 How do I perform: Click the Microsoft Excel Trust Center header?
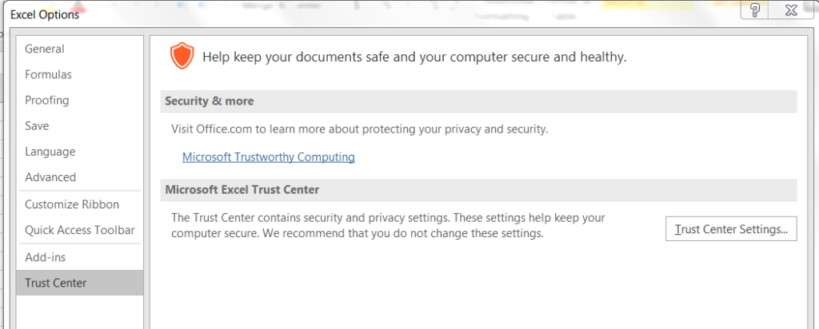click(x=478, y=190)
